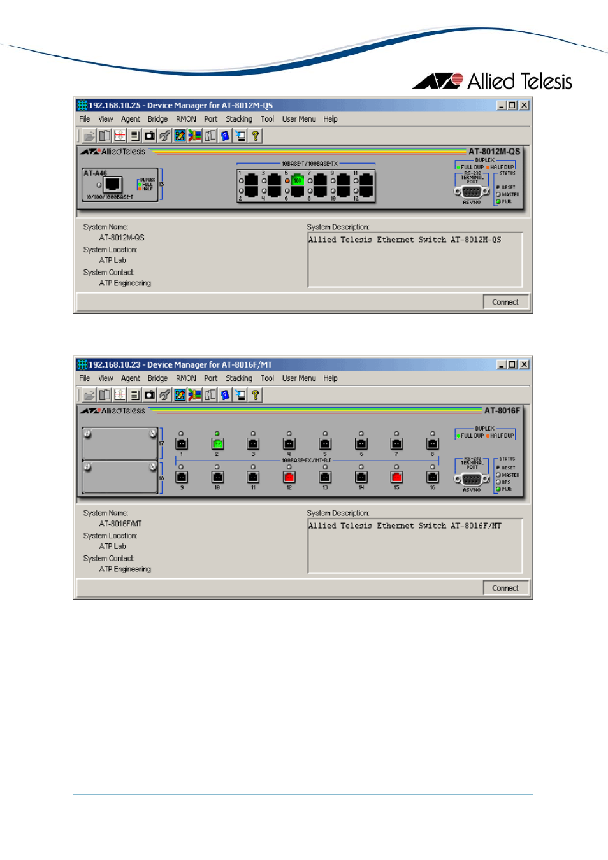Screen dimensions: 608x860
Task: Open Tool menu in AT-8012M-QS window
Action: pos(267,119)
